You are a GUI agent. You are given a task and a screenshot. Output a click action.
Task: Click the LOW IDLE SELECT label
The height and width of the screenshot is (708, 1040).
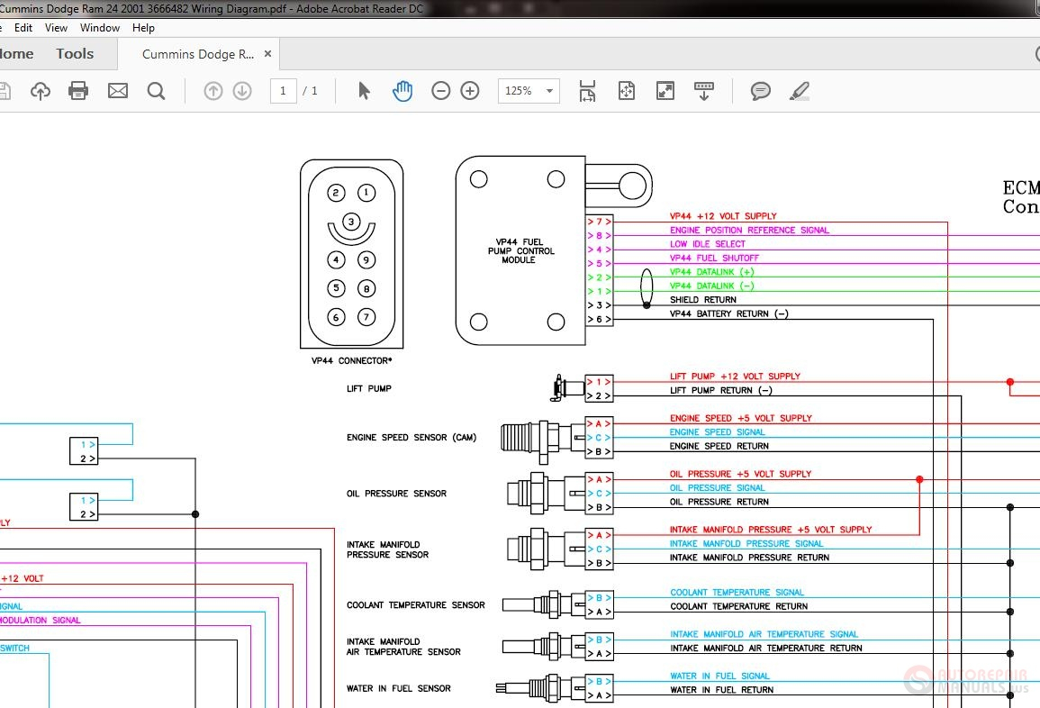pos(707,244)
